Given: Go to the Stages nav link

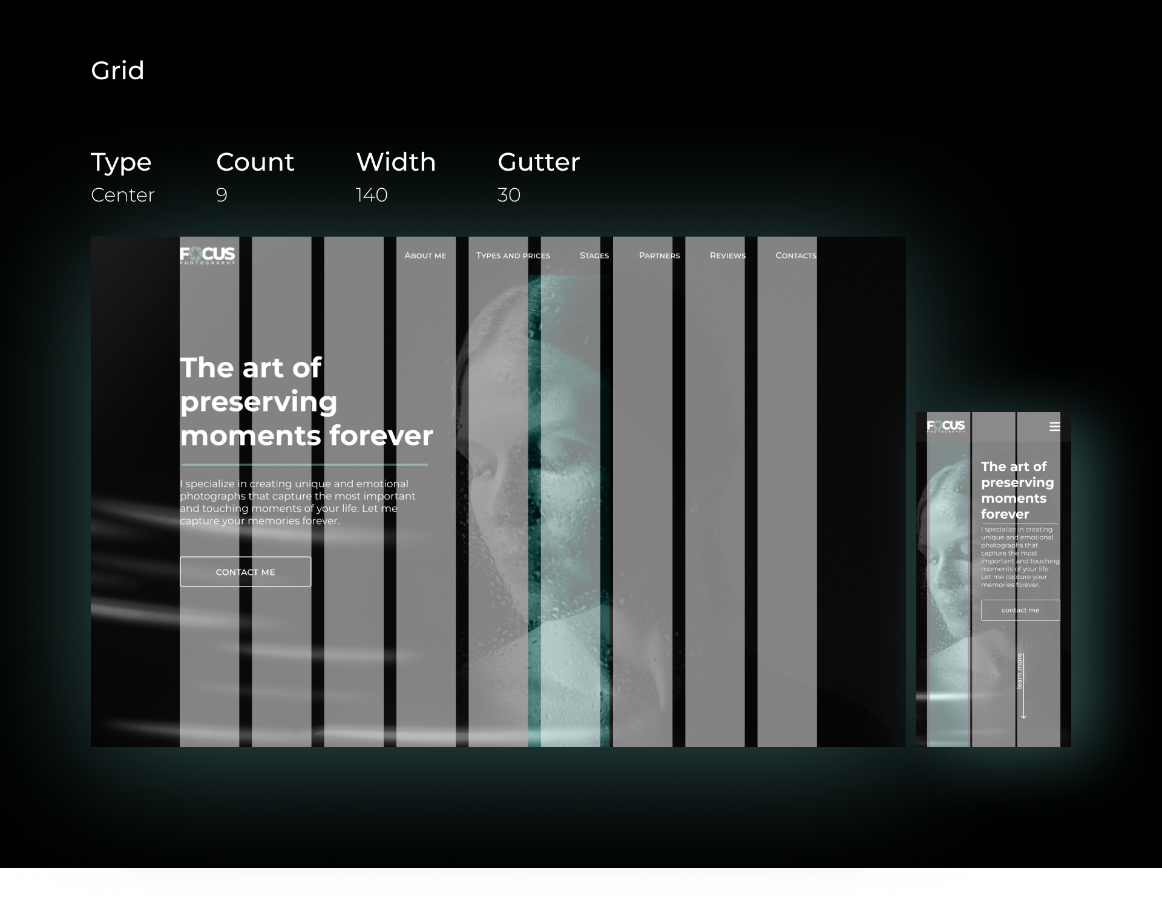Looking at the screenshot, I should pyautogui.click(x=594, y=255).
